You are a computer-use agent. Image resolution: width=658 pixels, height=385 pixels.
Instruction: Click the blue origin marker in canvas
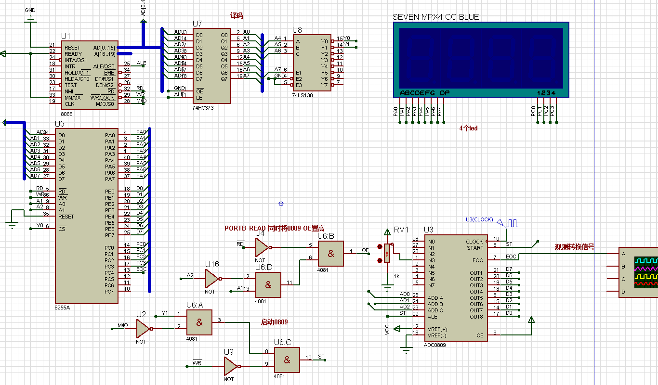click(281, 204)
